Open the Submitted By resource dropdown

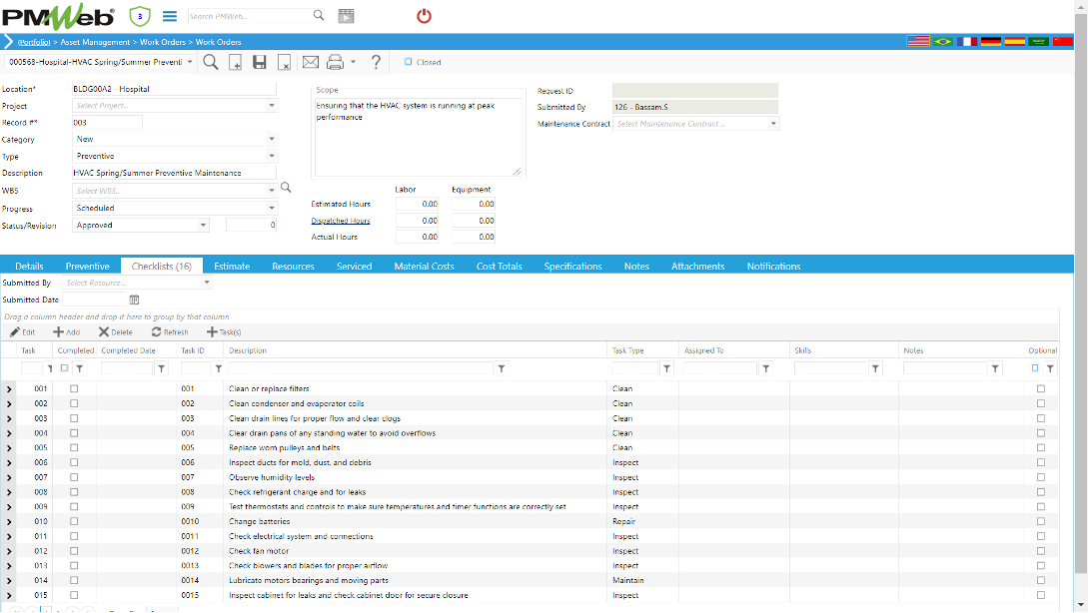coord(206,283)
